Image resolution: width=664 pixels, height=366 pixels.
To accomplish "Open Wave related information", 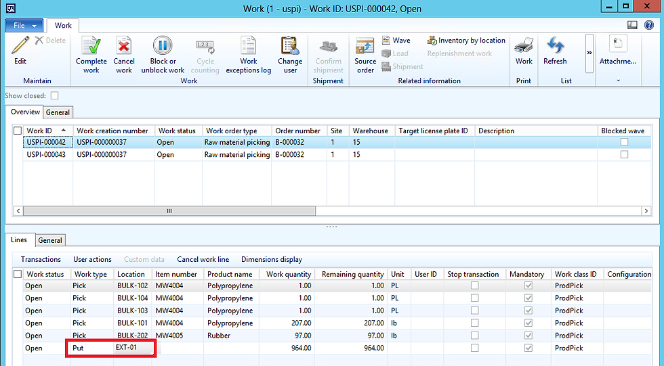I will coord(396,40).
